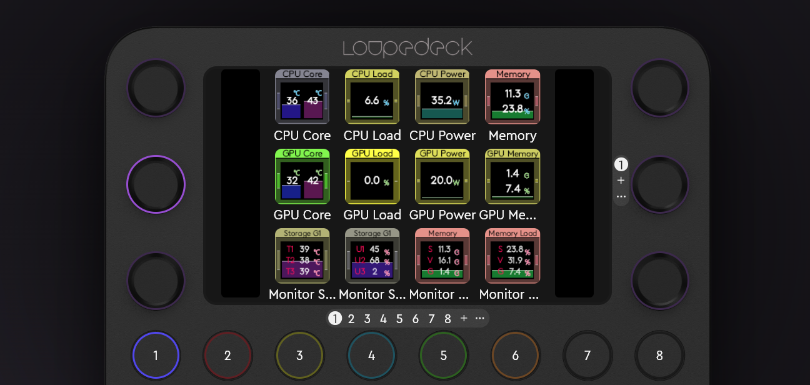
Task: Add a new touch page with plus
Action: [x=464, y=319]
